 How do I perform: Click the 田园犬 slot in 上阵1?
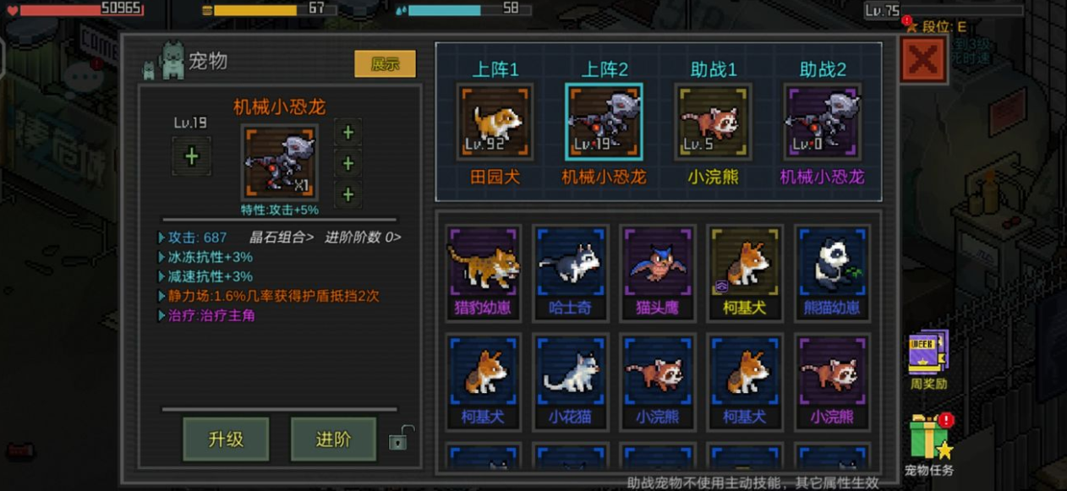pos(495,121)
